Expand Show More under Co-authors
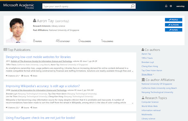Viewport: 188px width, 121px height. point(148,74)
